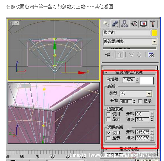The image size is (164, 161).
Task: Toggle the 衰减 显示 checkbox
Action: point(140,101)
